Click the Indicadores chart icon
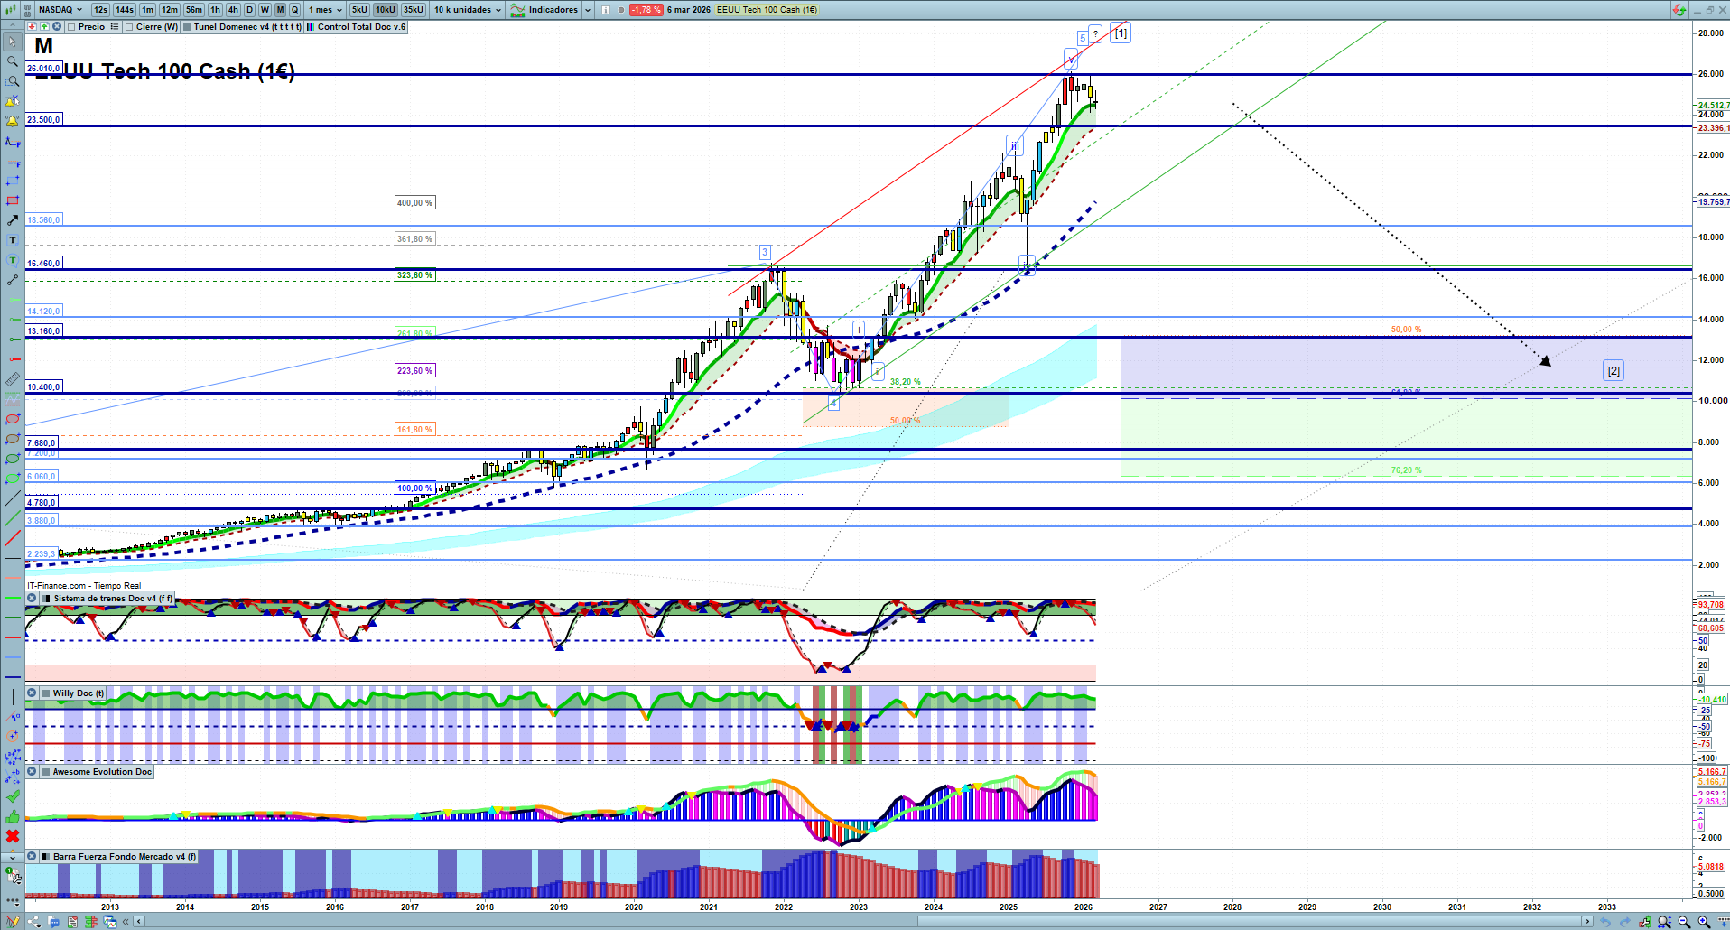 click(x=517, y=10)
